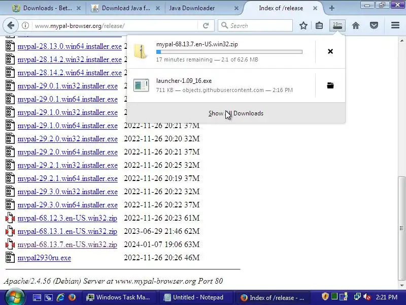Launch Internet Explorer from taskbar
The width and height of the screenshot is (406, 305).
click(x=60, y=297)
